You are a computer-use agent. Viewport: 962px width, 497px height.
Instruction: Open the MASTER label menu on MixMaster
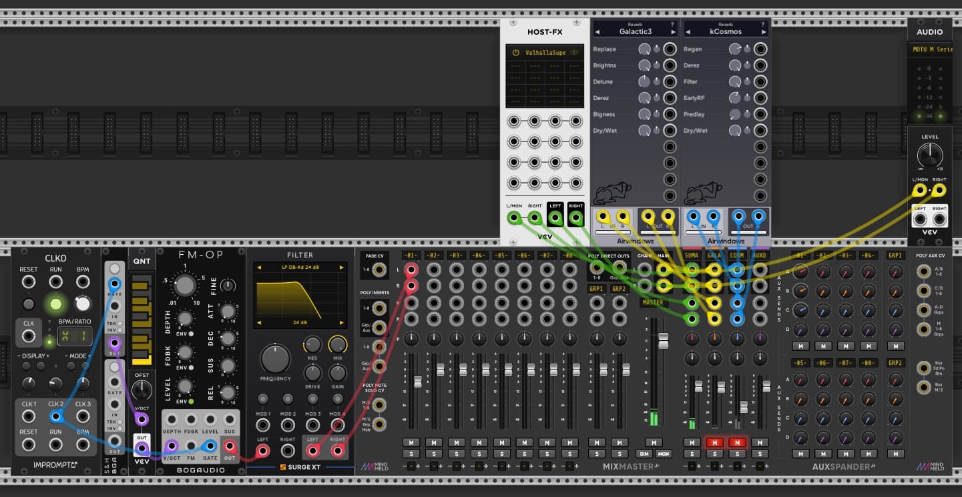652,302
